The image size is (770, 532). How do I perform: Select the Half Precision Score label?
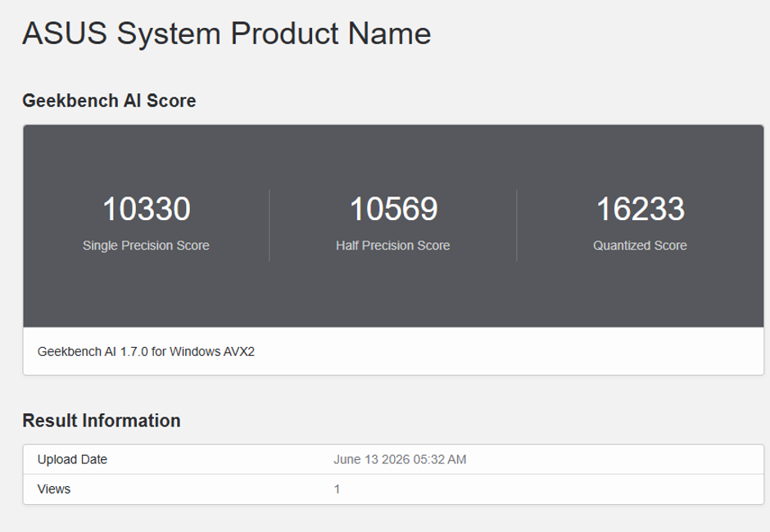tap(393, 246)
